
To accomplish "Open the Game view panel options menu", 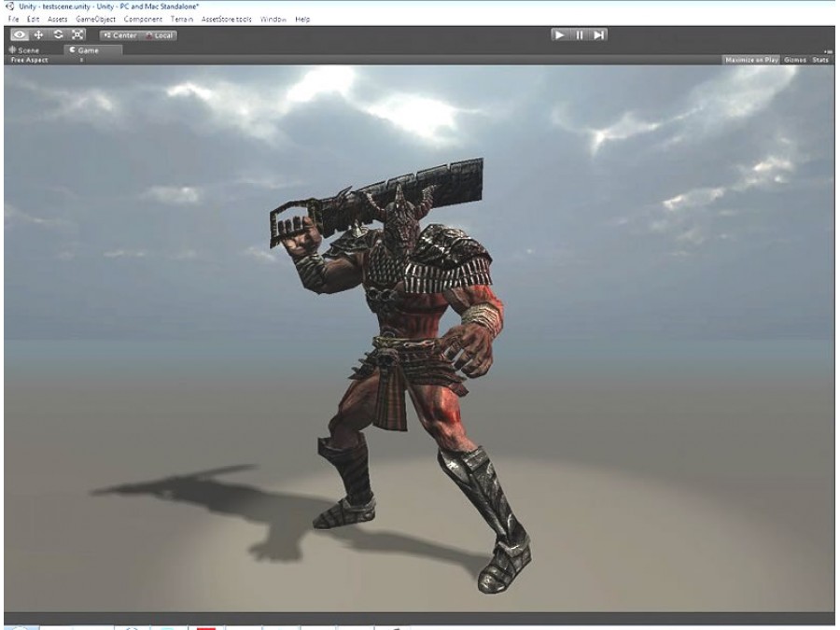I will 828,51.
